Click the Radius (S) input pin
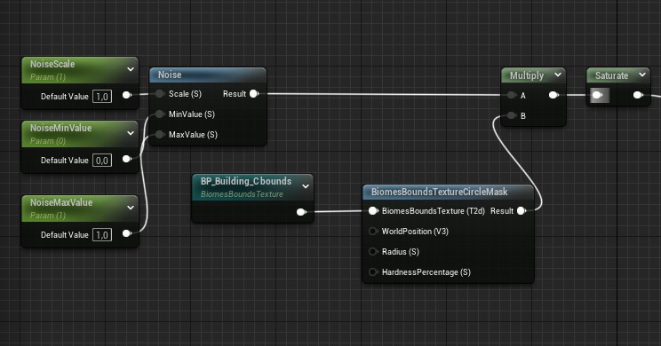This screenshot has width=661, height=346. [372, 251]
